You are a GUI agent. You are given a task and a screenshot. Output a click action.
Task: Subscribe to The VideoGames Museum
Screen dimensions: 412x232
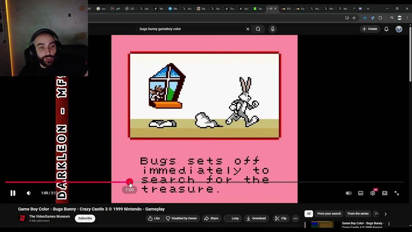85,218
